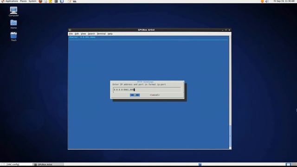The width and height of the screenshot is (297, 167).
Task: Minimize the GPUBox Artist window
Action: point(223,30)
